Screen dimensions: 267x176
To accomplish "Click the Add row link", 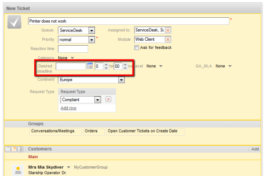I will (x=69, y=108).
